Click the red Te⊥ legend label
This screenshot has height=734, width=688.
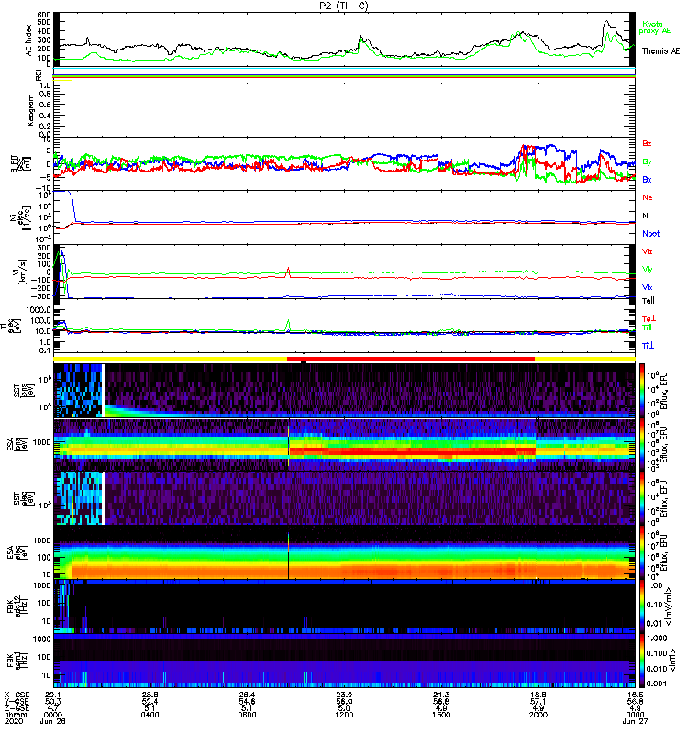click(649, 318)
